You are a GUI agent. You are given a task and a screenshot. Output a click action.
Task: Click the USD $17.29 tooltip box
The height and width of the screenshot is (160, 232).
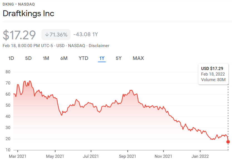pos(213,74)
